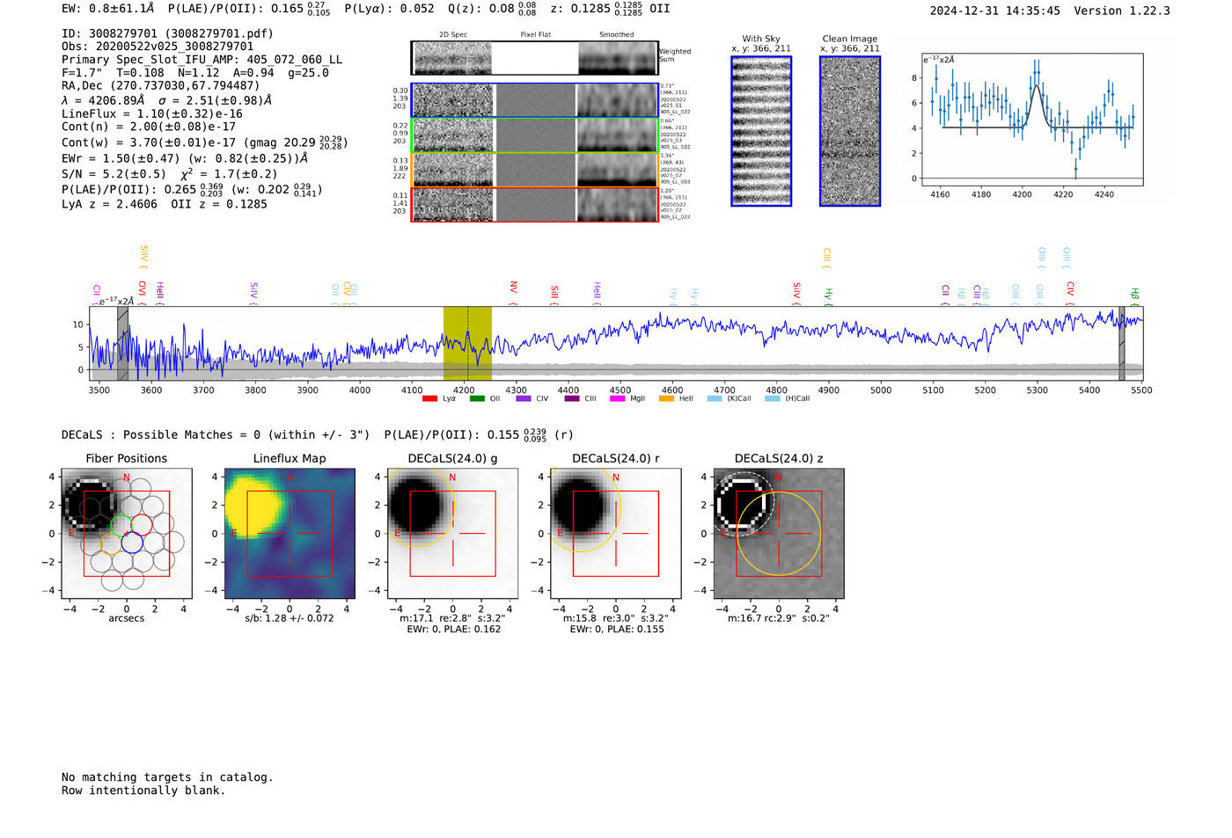Click "No matching targets in catalog." text
The height and width of the screenshot is (838, 1232).
pyautogui.click(x=167, y=777)
